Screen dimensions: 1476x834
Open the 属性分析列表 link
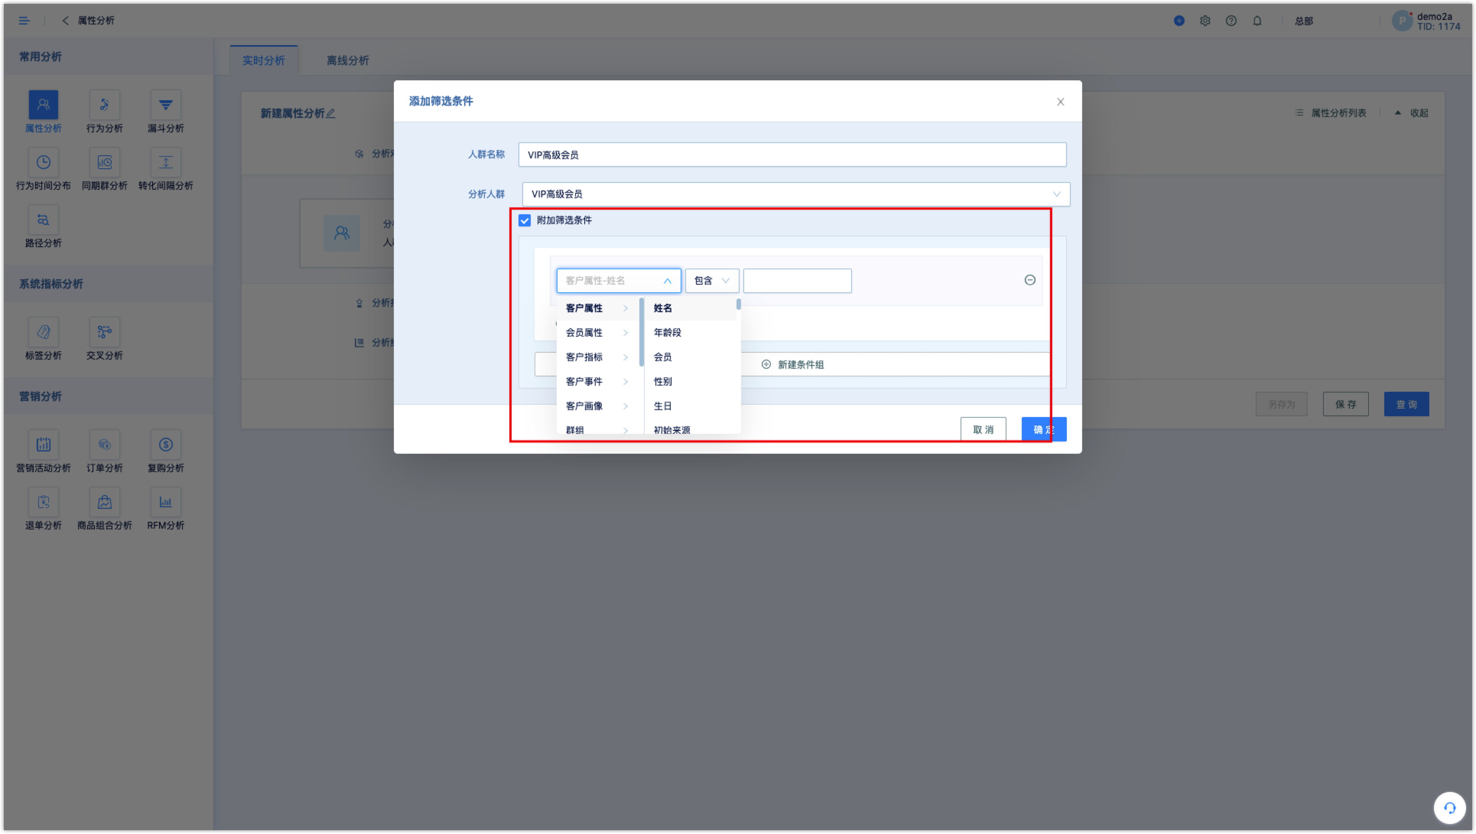[x=1330, y=113]
